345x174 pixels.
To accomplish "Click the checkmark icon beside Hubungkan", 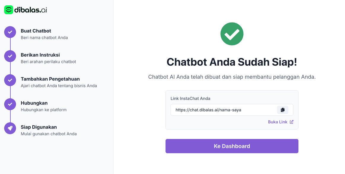I will point(10,104).
